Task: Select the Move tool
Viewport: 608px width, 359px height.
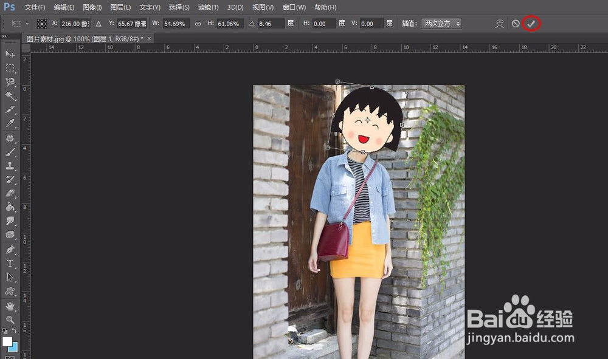Action: pyautogui.click(x=10, y=54)
